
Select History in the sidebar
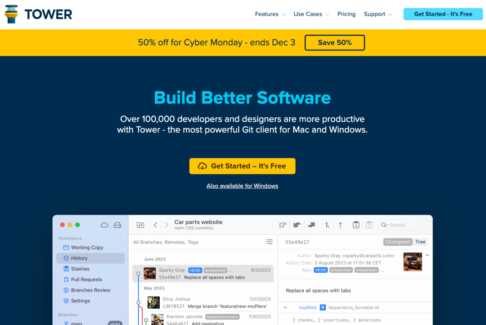90,258
